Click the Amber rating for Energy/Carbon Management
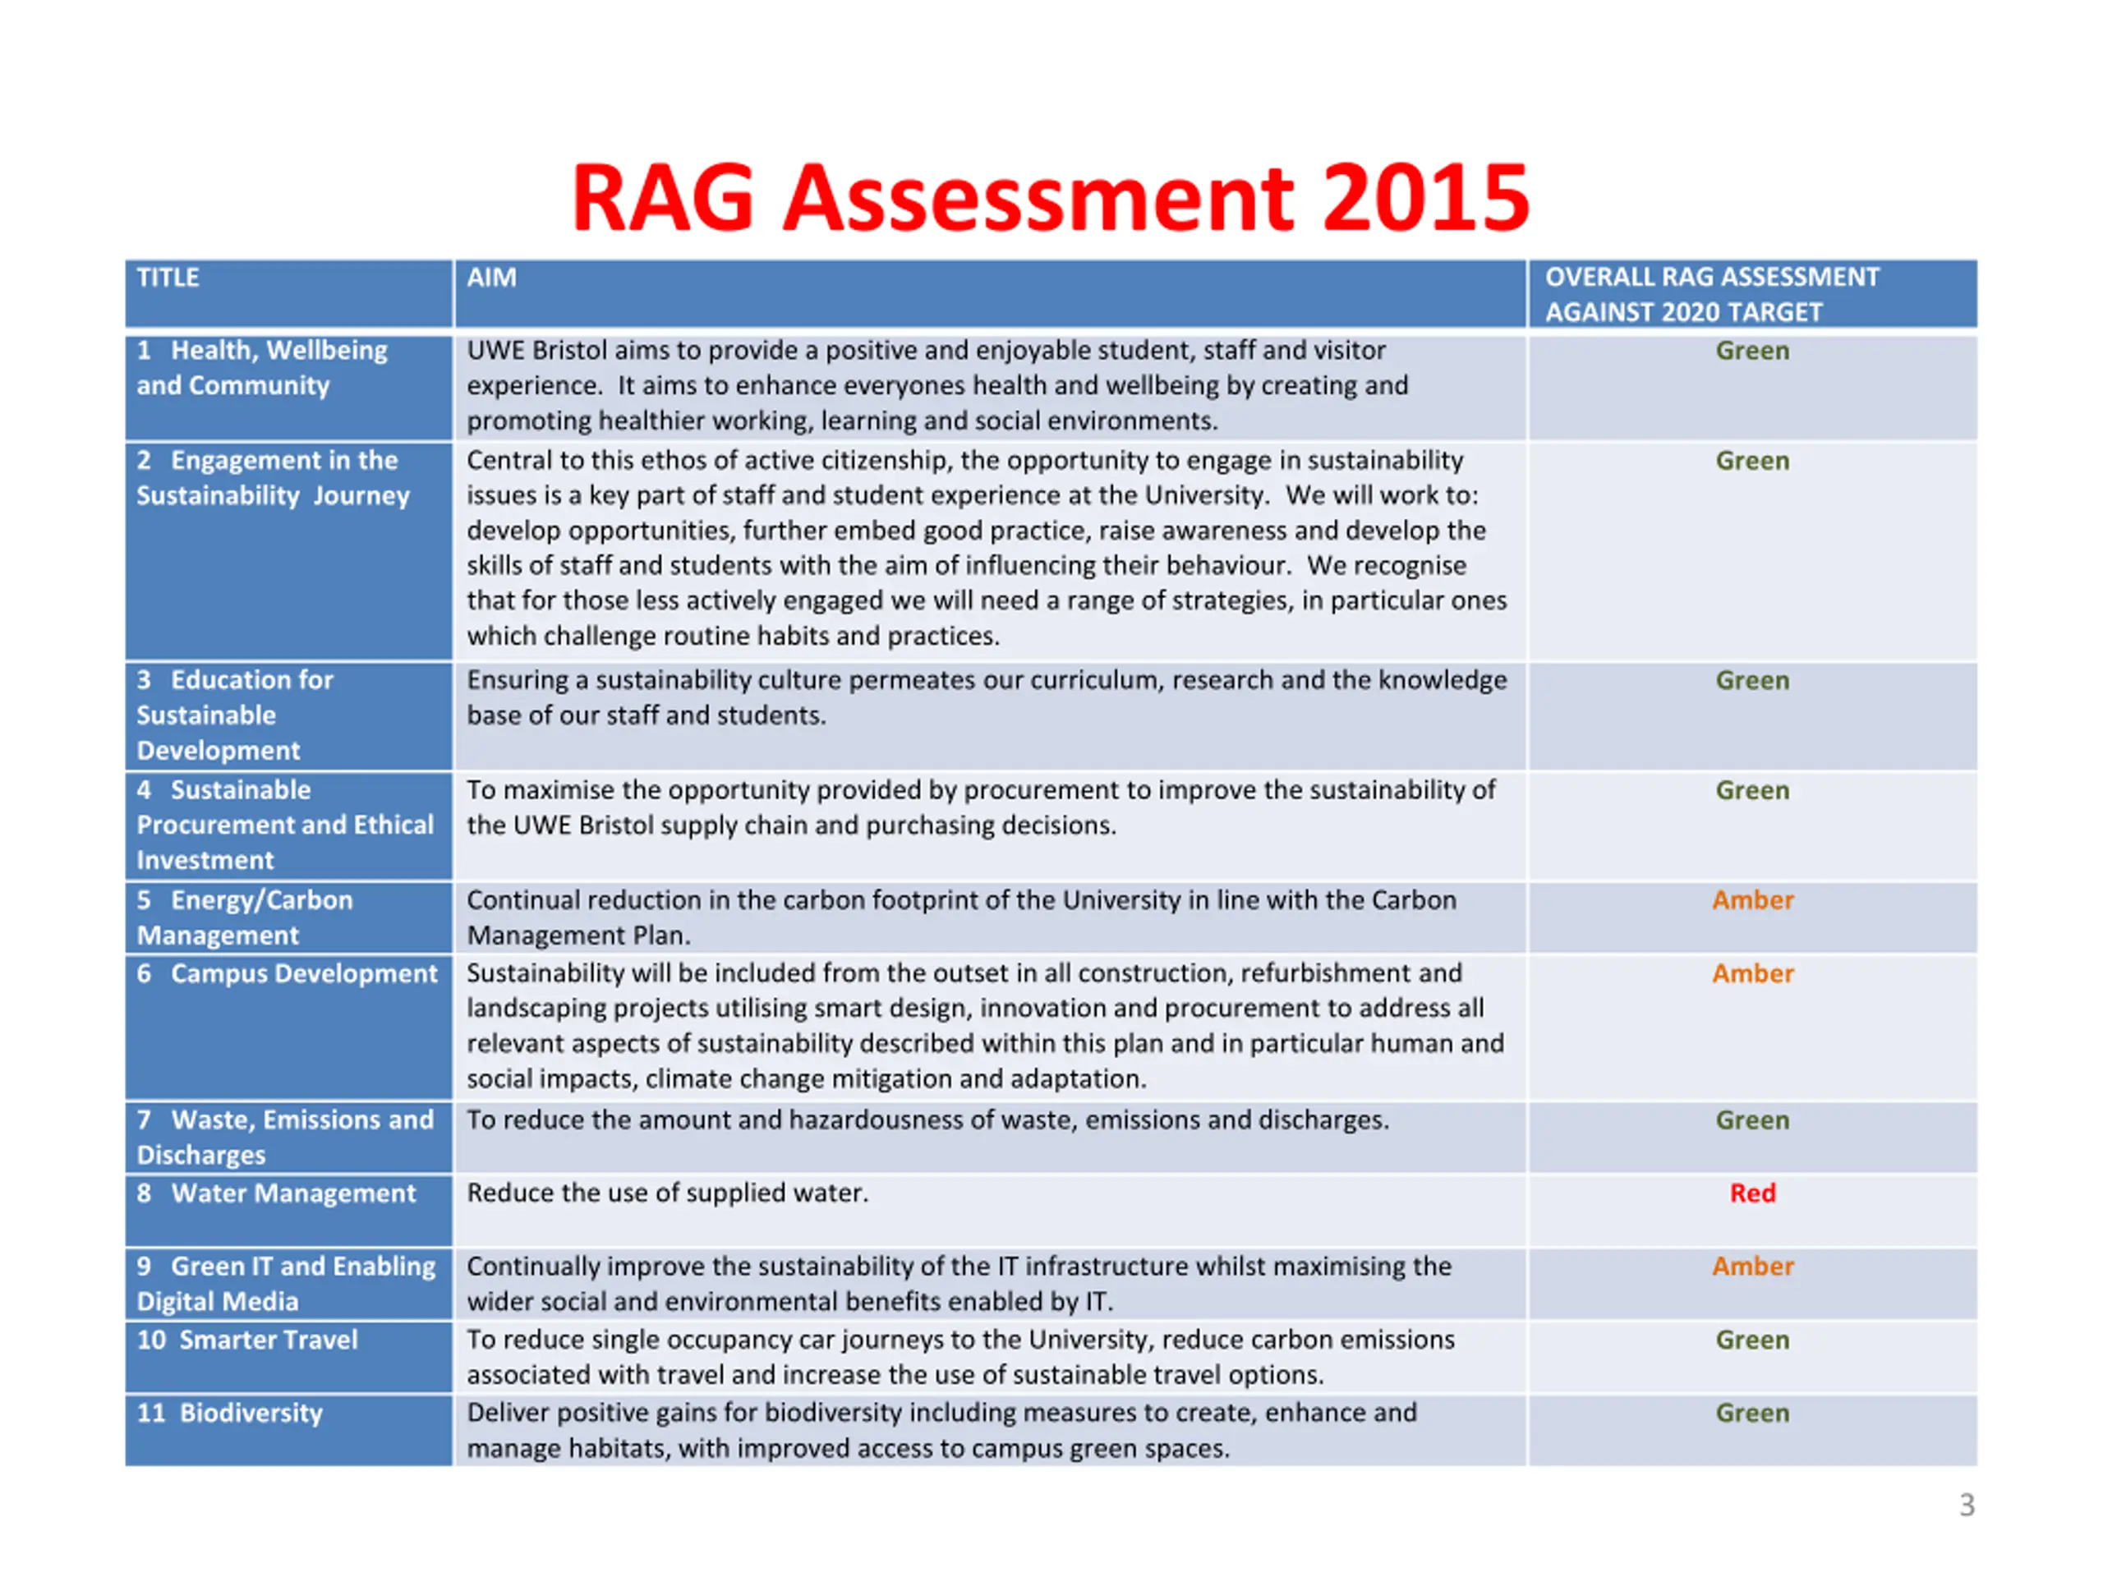This screenshot has height=1577, width=2103. coord(1753,900)
